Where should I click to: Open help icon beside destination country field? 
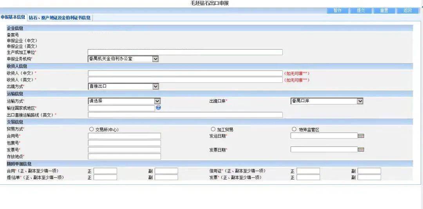tap(158, 107)
